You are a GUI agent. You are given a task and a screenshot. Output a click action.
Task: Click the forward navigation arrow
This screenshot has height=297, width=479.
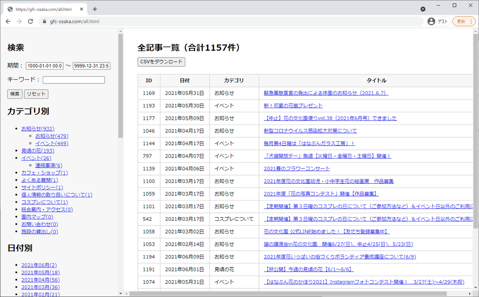(19, 21)
